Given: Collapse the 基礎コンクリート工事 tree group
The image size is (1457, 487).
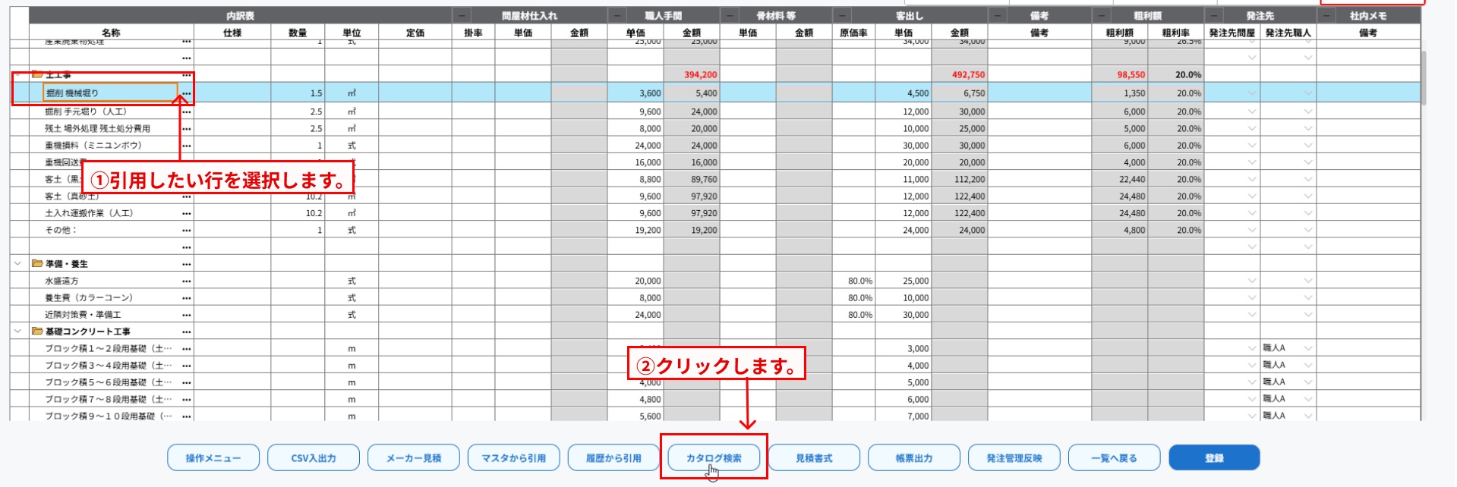Looking at the screenshot, I should 17,331.
